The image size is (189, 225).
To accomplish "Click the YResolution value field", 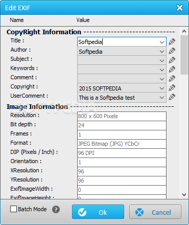I will coord(122,181).
